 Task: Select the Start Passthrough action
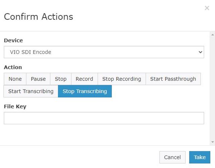[173, 79]
